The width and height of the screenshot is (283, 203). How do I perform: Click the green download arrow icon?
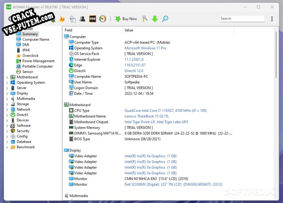[155, 19]
